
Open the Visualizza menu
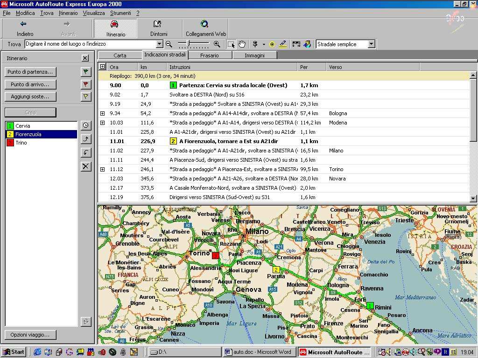[x=93, y=13]
